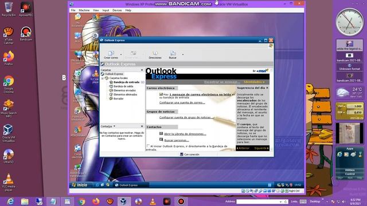The width and height of the screenshot is (367, 206).
Task: Click the Address input field on taskbar
Action: [260, 201]
